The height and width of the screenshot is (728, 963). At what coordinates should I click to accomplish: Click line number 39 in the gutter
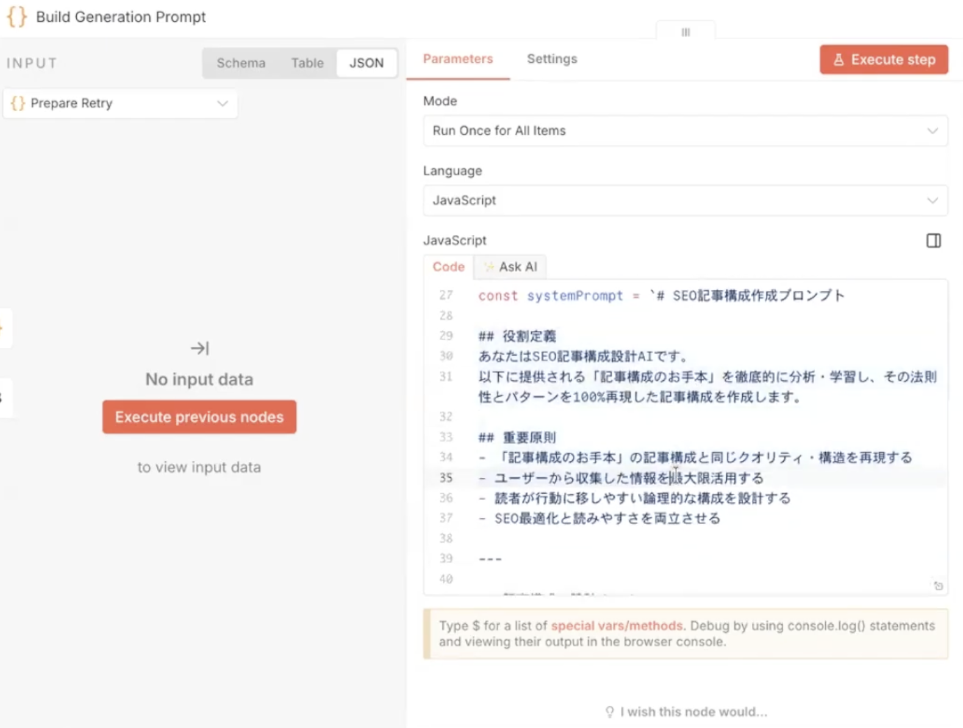[x=446, y=558]
